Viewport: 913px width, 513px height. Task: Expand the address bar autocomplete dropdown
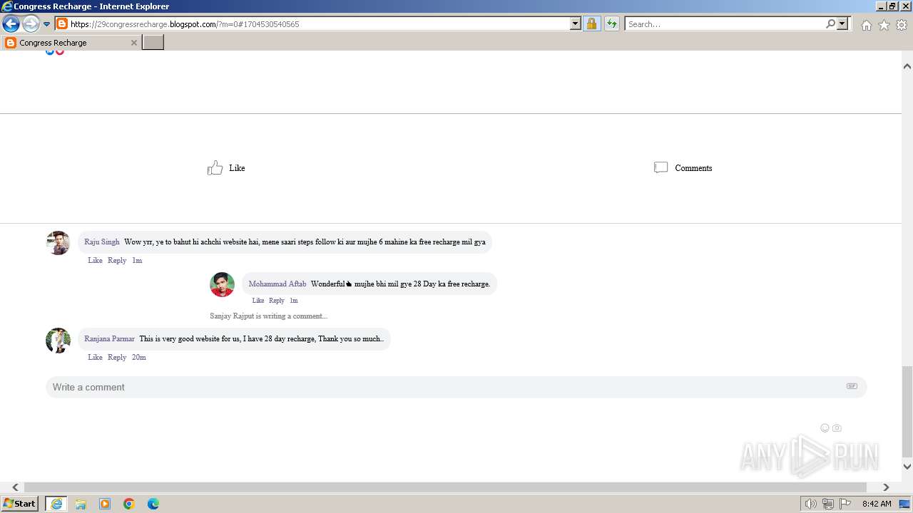coord(576,24)
